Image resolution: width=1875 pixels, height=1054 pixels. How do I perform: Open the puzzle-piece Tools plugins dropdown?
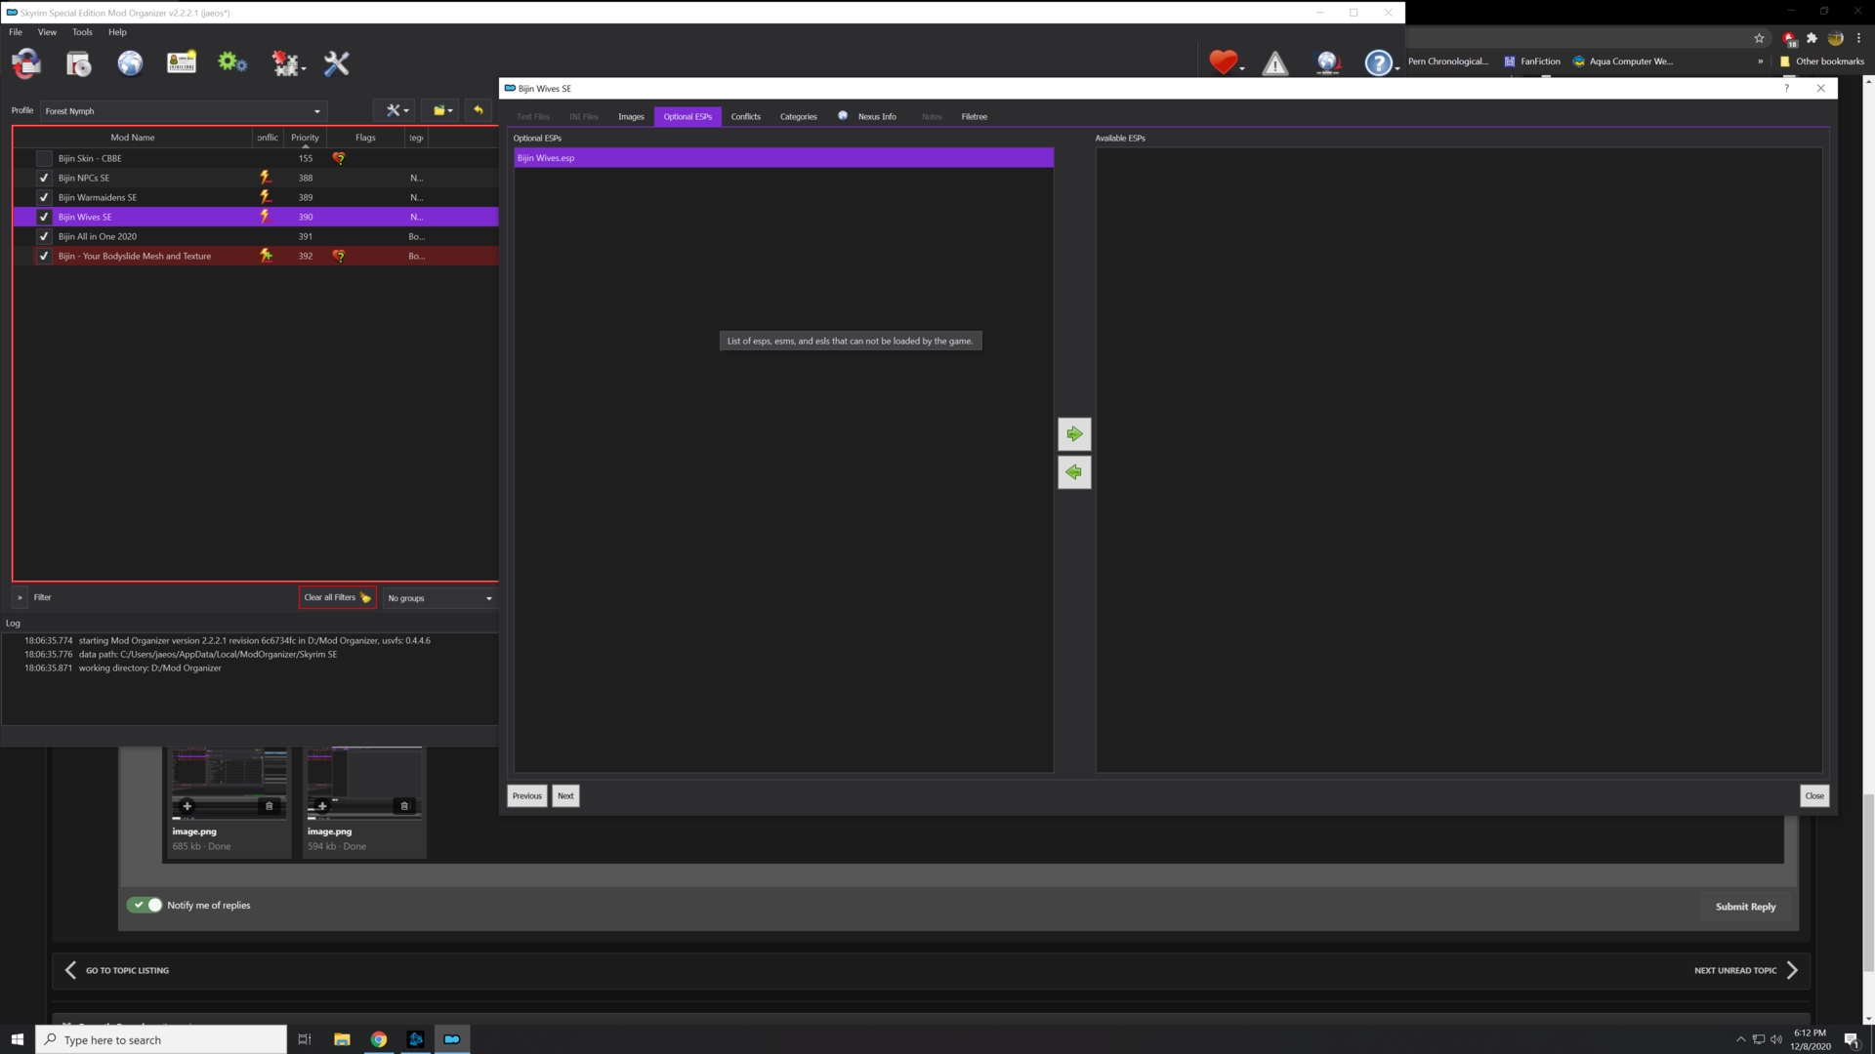(288, 63)
